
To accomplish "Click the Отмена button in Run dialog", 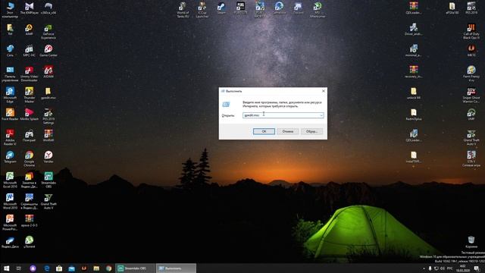I will [x=288, y=131].
